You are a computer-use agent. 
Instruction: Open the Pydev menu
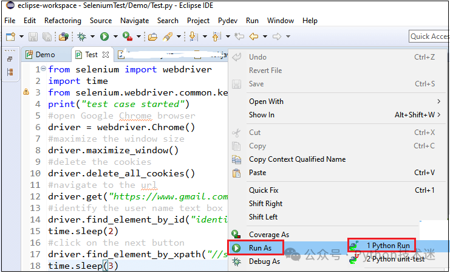tap(228, 21)
